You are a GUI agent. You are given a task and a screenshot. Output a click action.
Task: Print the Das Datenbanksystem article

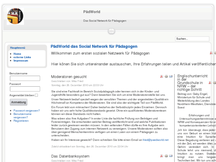pos(166,156)
